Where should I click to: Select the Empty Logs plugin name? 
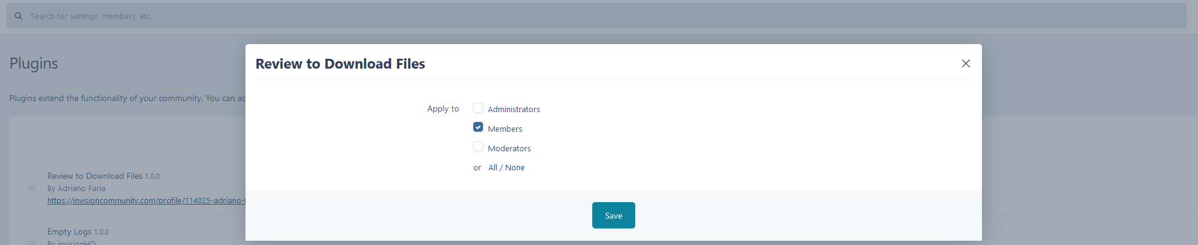(69, 232)
